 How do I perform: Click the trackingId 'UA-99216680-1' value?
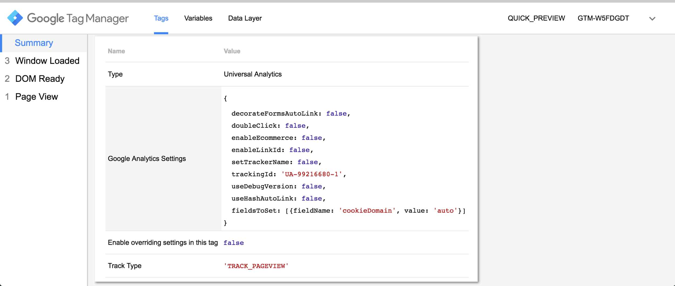[x=312, y=174]
